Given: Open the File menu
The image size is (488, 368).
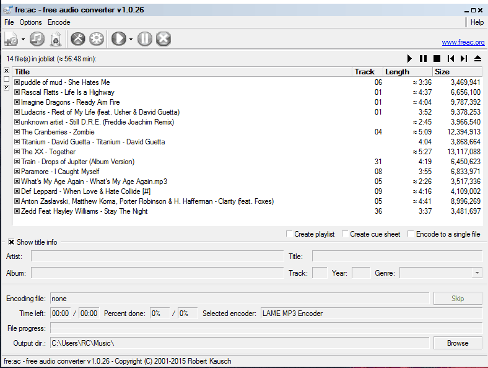Looking at the screenshot, I should tap(9, 22).
